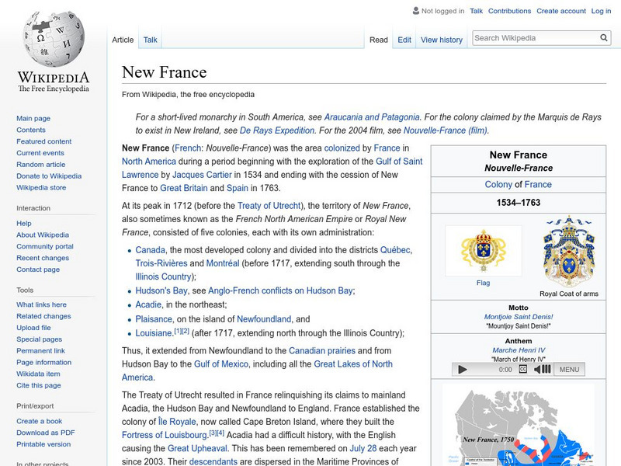Open About Wikipedia
This screenshot has width=621, height=466.
pyautogui.click(x=43, y=235)
